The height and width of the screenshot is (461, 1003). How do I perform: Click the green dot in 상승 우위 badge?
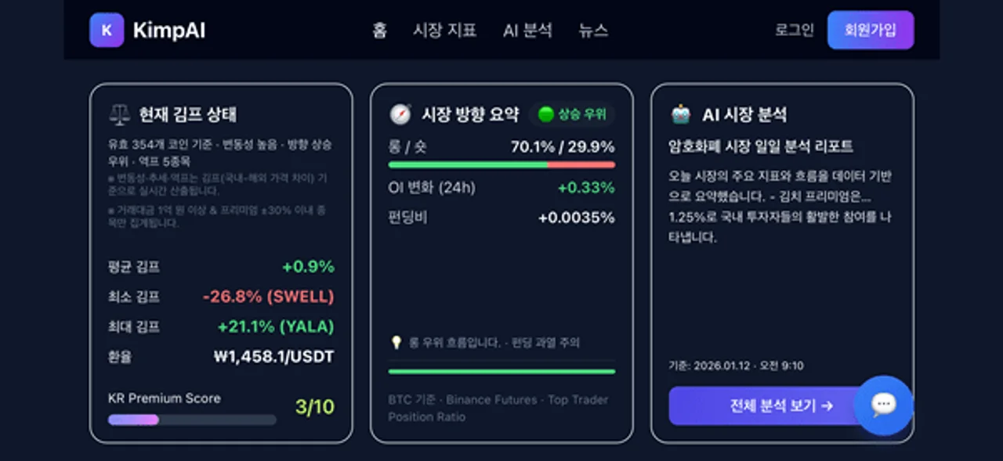click(x=545, y=114)
